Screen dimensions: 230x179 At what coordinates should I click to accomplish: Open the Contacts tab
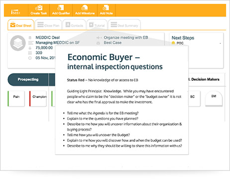(x=74, y=25)
